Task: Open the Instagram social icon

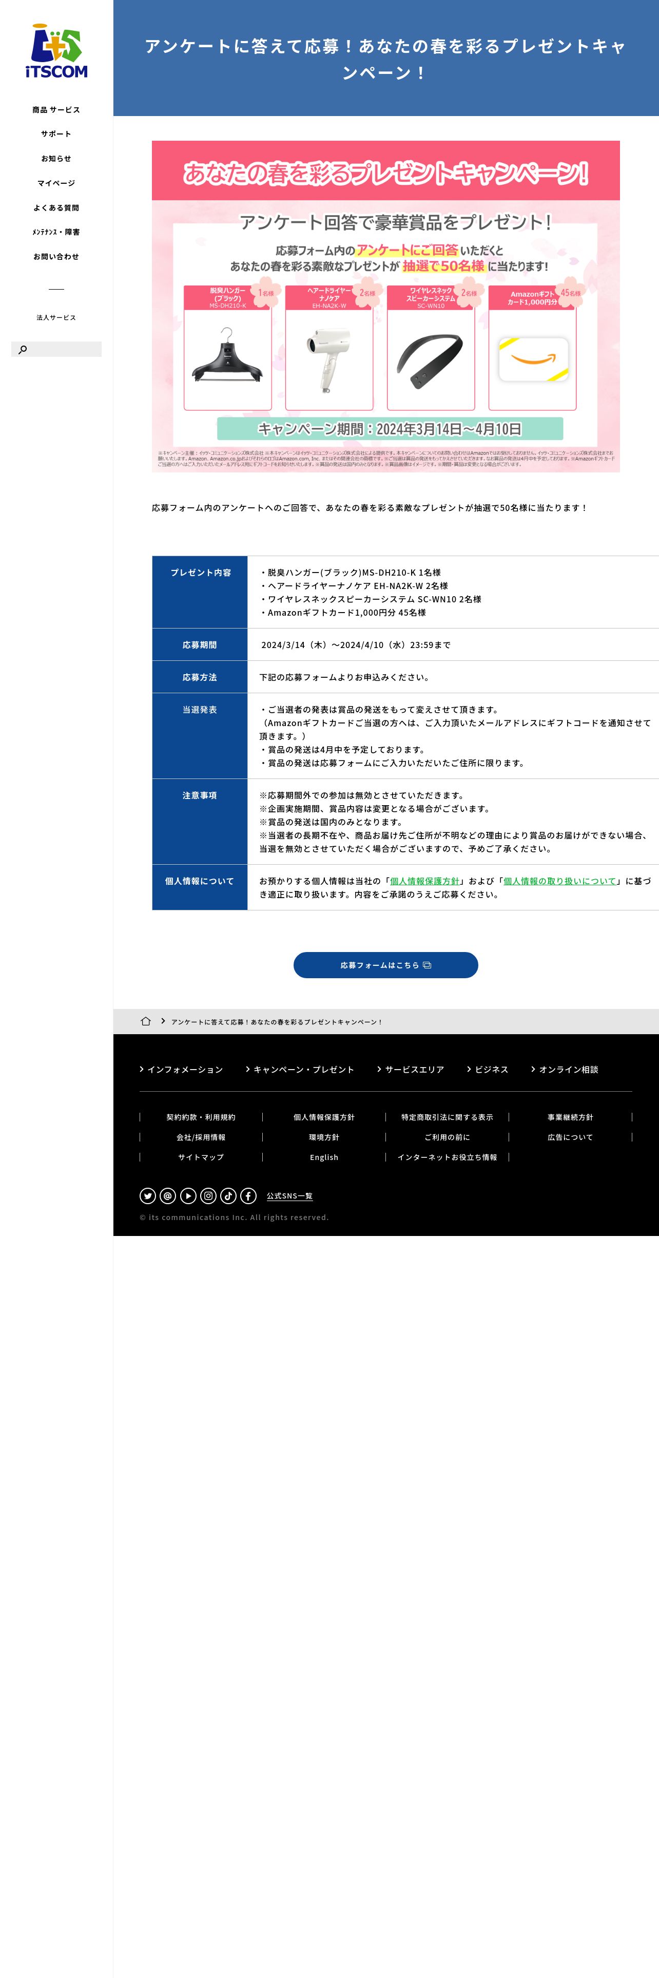Action: click(208, 1195)
